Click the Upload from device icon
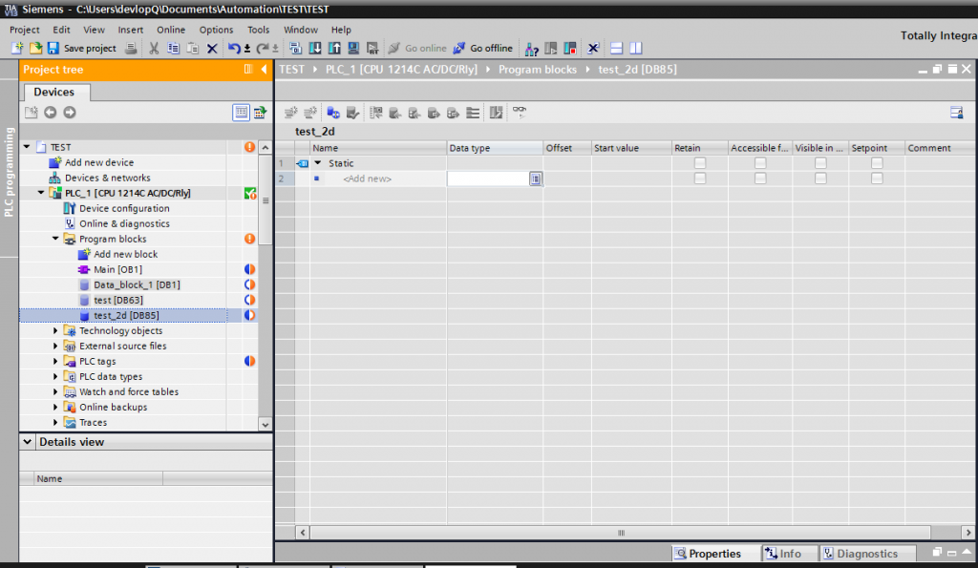This screenshot has height=568, width=978. [x=334, y=48]
